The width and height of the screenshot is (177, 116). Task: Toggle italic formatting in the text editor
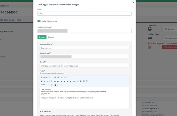pyautogui.click(x=45, y=81)
